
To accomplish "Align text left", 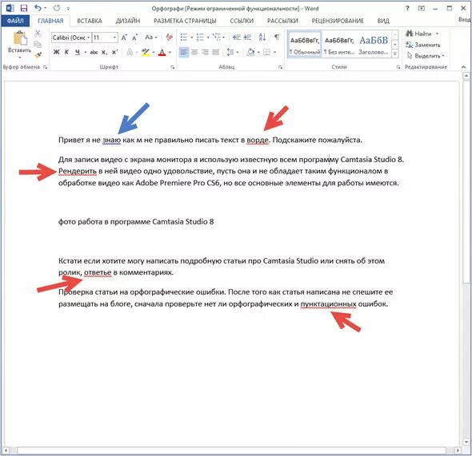I will tap(184, 52).
